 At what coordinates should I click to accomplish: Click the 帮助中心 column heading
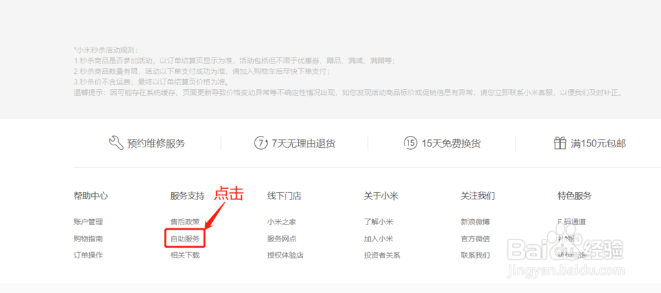91,196
